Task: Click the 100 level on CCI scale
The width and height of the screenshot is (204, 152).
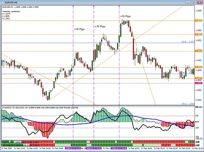Action: (x=197, y=116)
